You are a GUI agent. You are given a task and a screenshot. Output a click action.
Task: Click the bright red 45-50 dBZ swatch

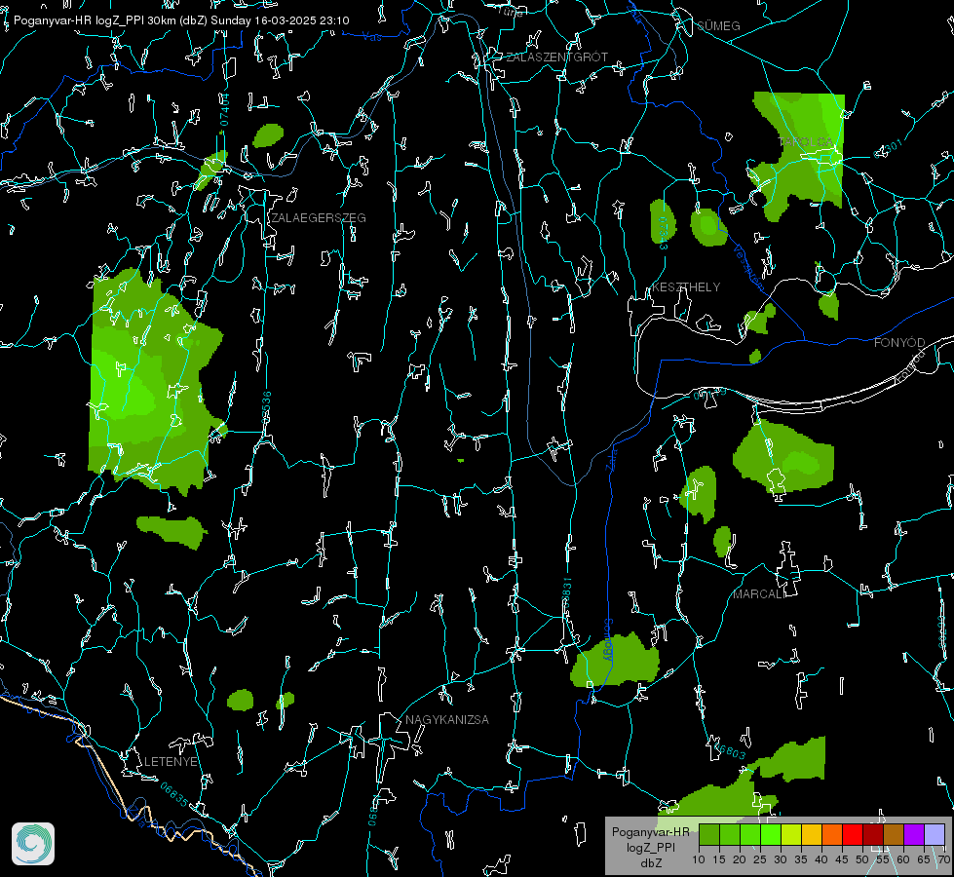[853, 834]
